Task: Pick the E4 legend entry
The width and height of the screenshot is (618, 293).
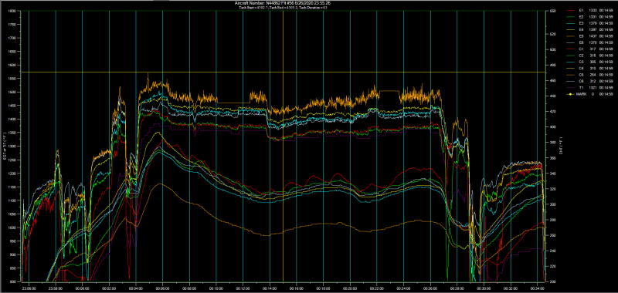Action: 581,30
